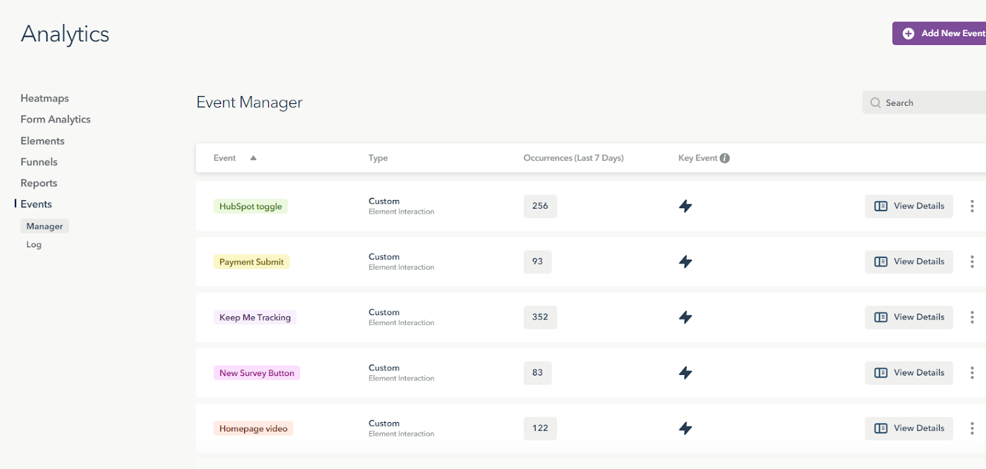The image size is (986, 469).
Task: Toggle key event bolt for Keep Me Tracking
Action: [685, 317]
